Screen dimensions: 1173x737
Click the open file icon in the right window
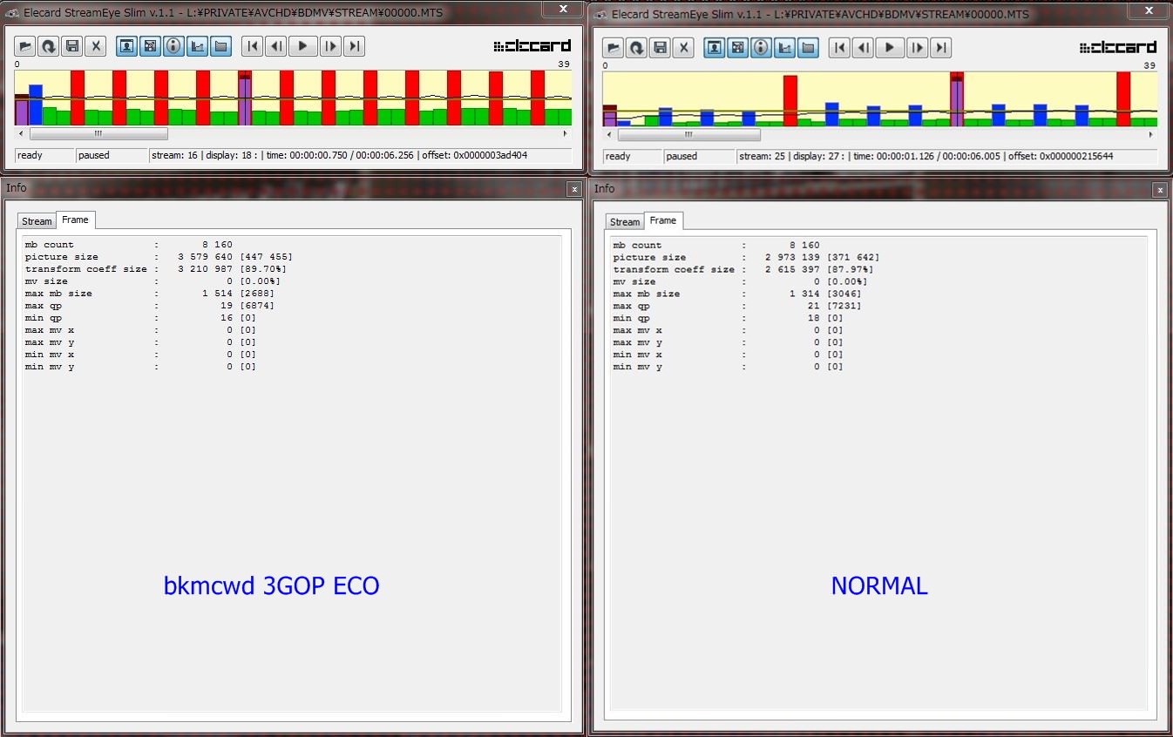pyautogui.click(x=614, y=48)
